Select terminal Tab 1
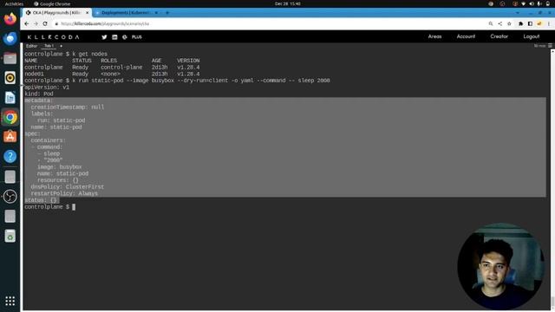555x312 pixels. (49, 46)
